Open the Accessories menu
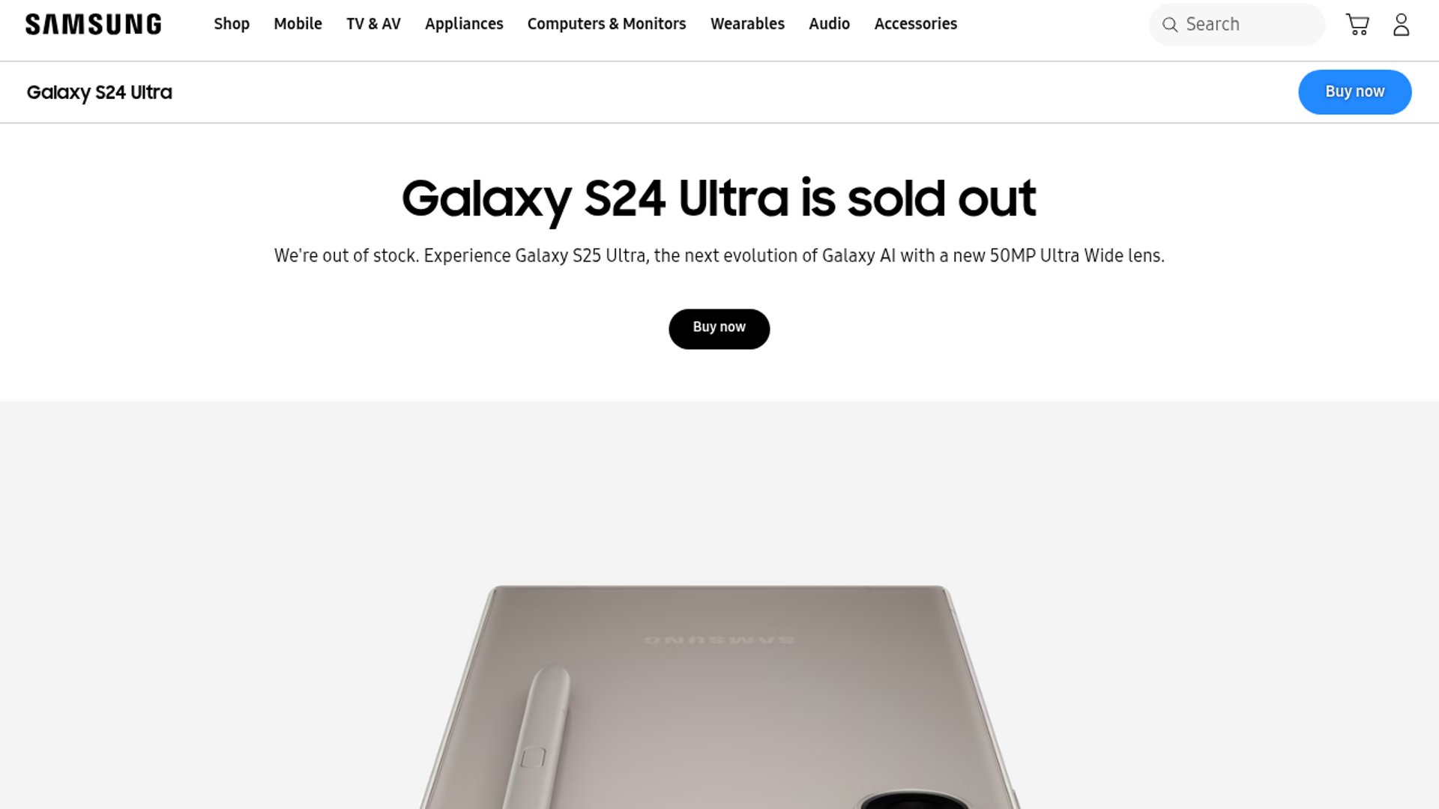Image resolution: width=1439 pixels, height=809 pixels. coord(915,24)
